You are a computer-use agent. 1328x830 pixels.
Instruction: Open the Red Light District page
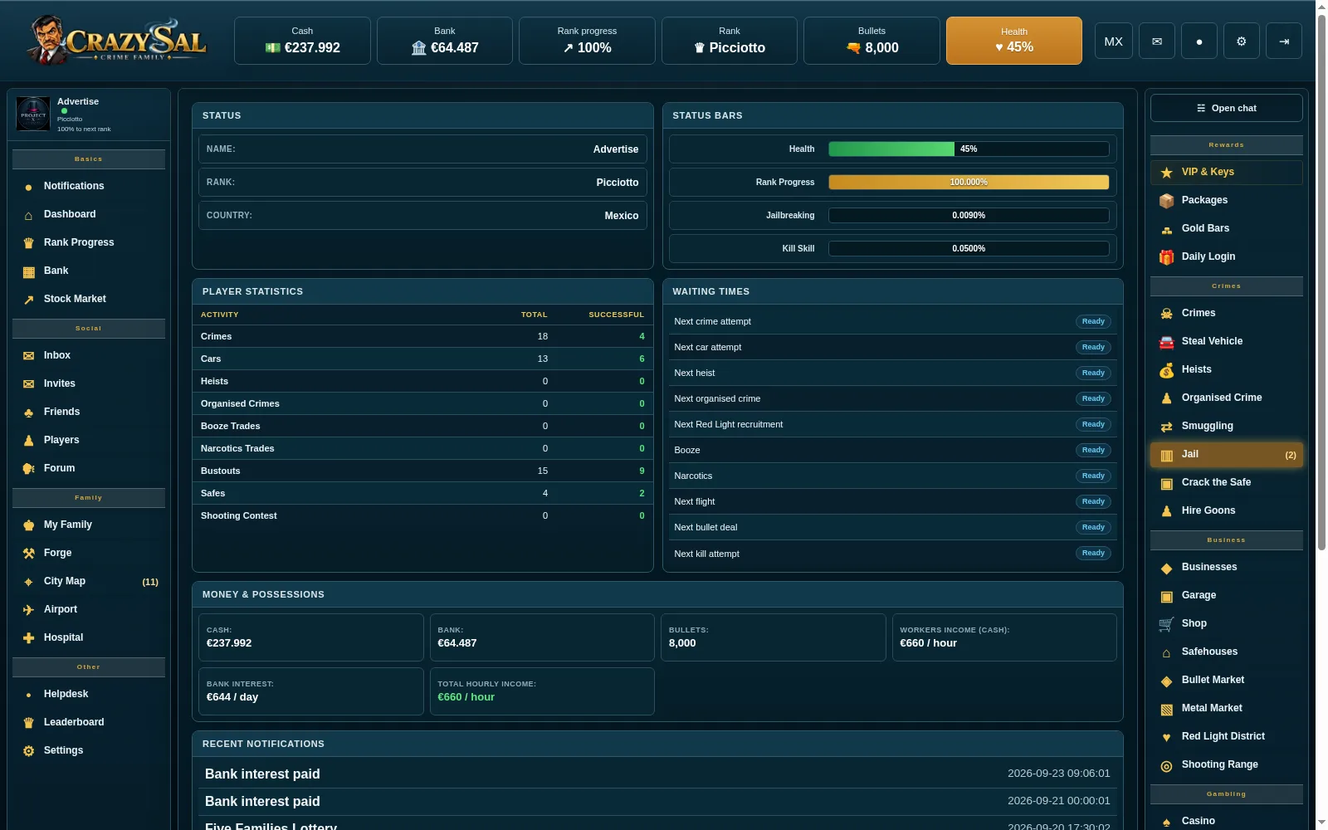click(1226, 736)
